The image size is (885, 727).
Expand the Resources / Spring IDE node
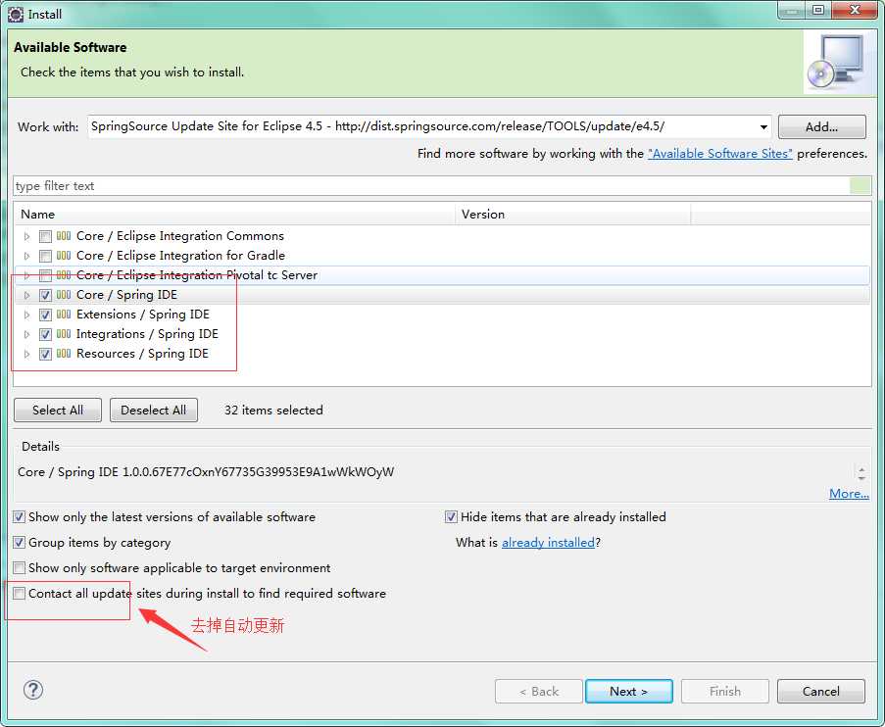click(26, 355)
